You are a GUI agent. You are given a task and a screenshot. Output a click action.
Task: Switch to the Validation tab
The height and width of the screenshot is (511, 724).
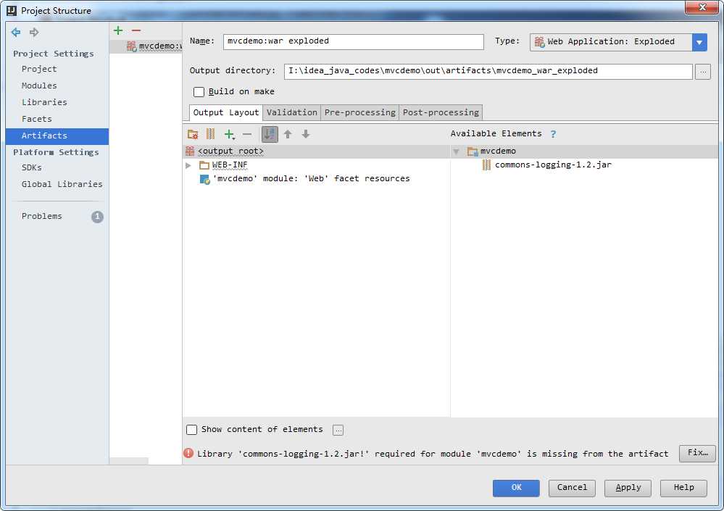[x=292, y=112]
